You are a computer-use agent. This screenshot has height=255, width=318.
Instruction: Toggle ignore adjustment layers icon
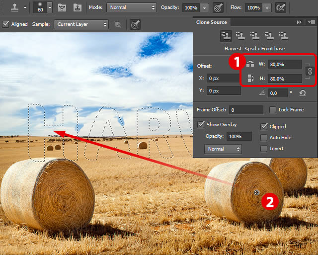(x=118, y=24)
